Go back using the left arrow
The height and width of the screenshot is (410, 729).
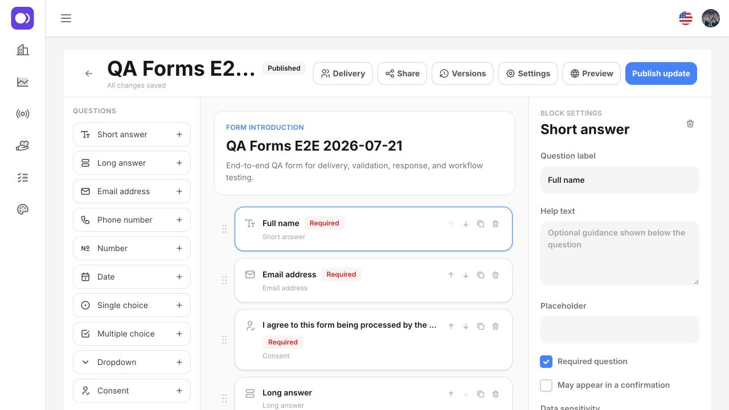pos(89,73)
